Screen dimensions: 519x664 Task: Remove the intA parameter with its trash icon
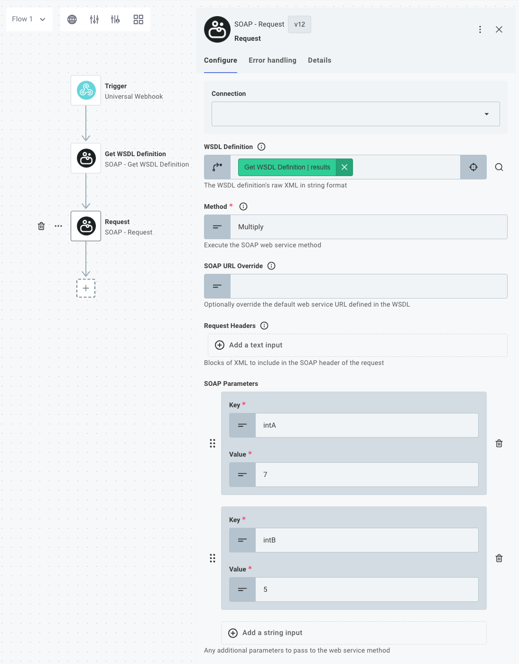pyautogui.click(x=499, y=443)
